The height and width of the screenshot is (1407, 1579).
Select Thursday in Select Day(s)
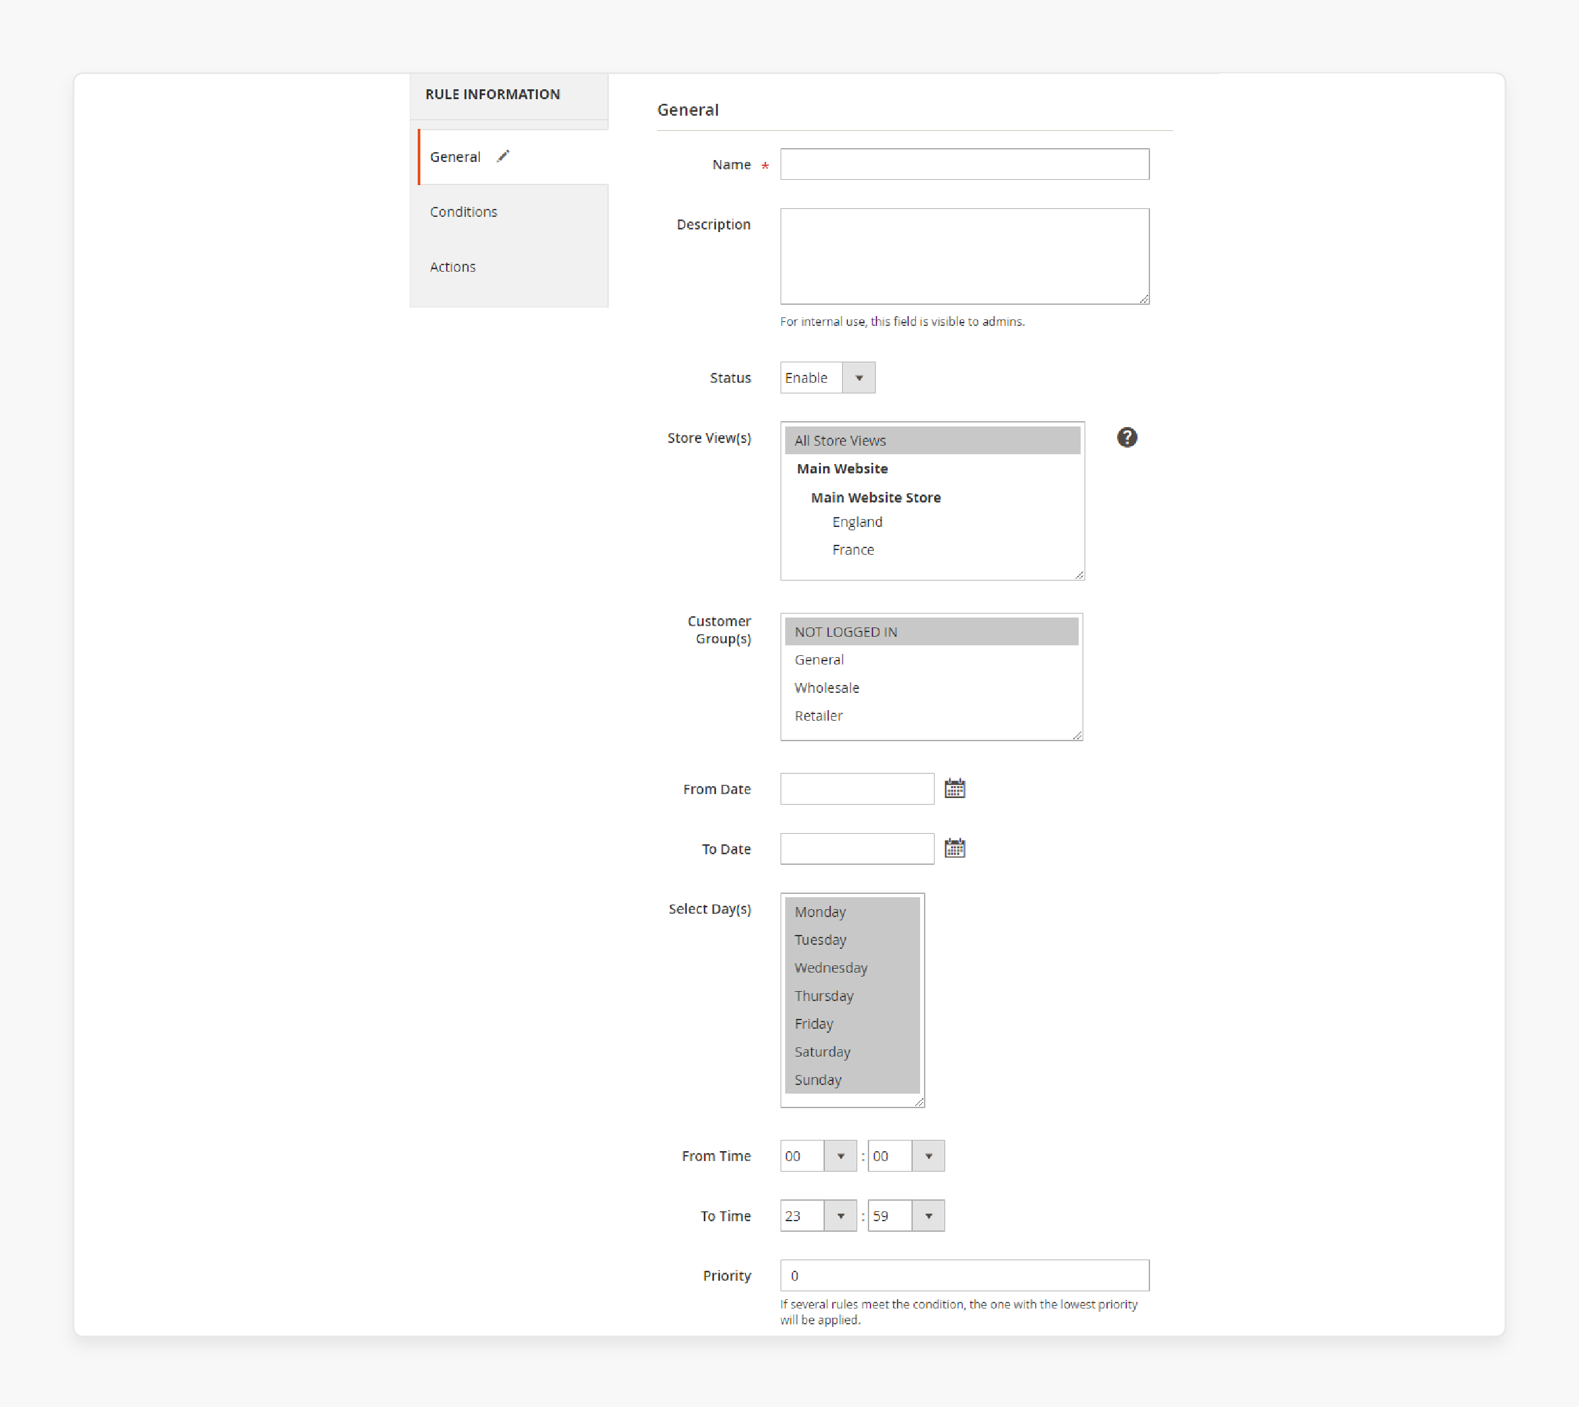coord(853,995)
